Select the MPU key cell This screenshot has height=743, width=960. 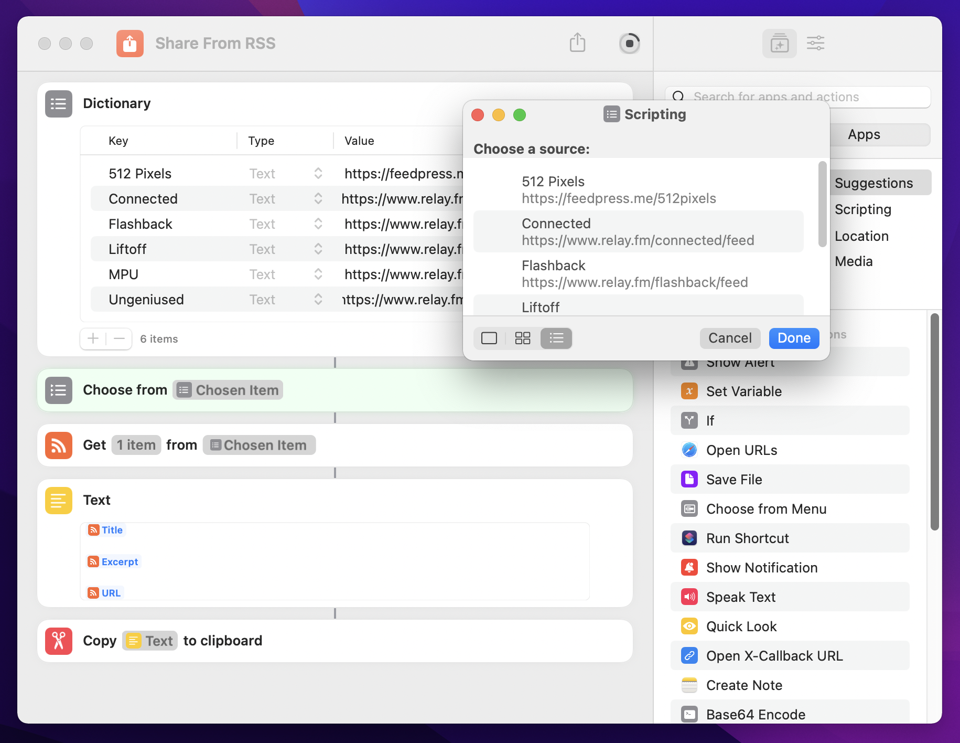(x=124, y=274)
